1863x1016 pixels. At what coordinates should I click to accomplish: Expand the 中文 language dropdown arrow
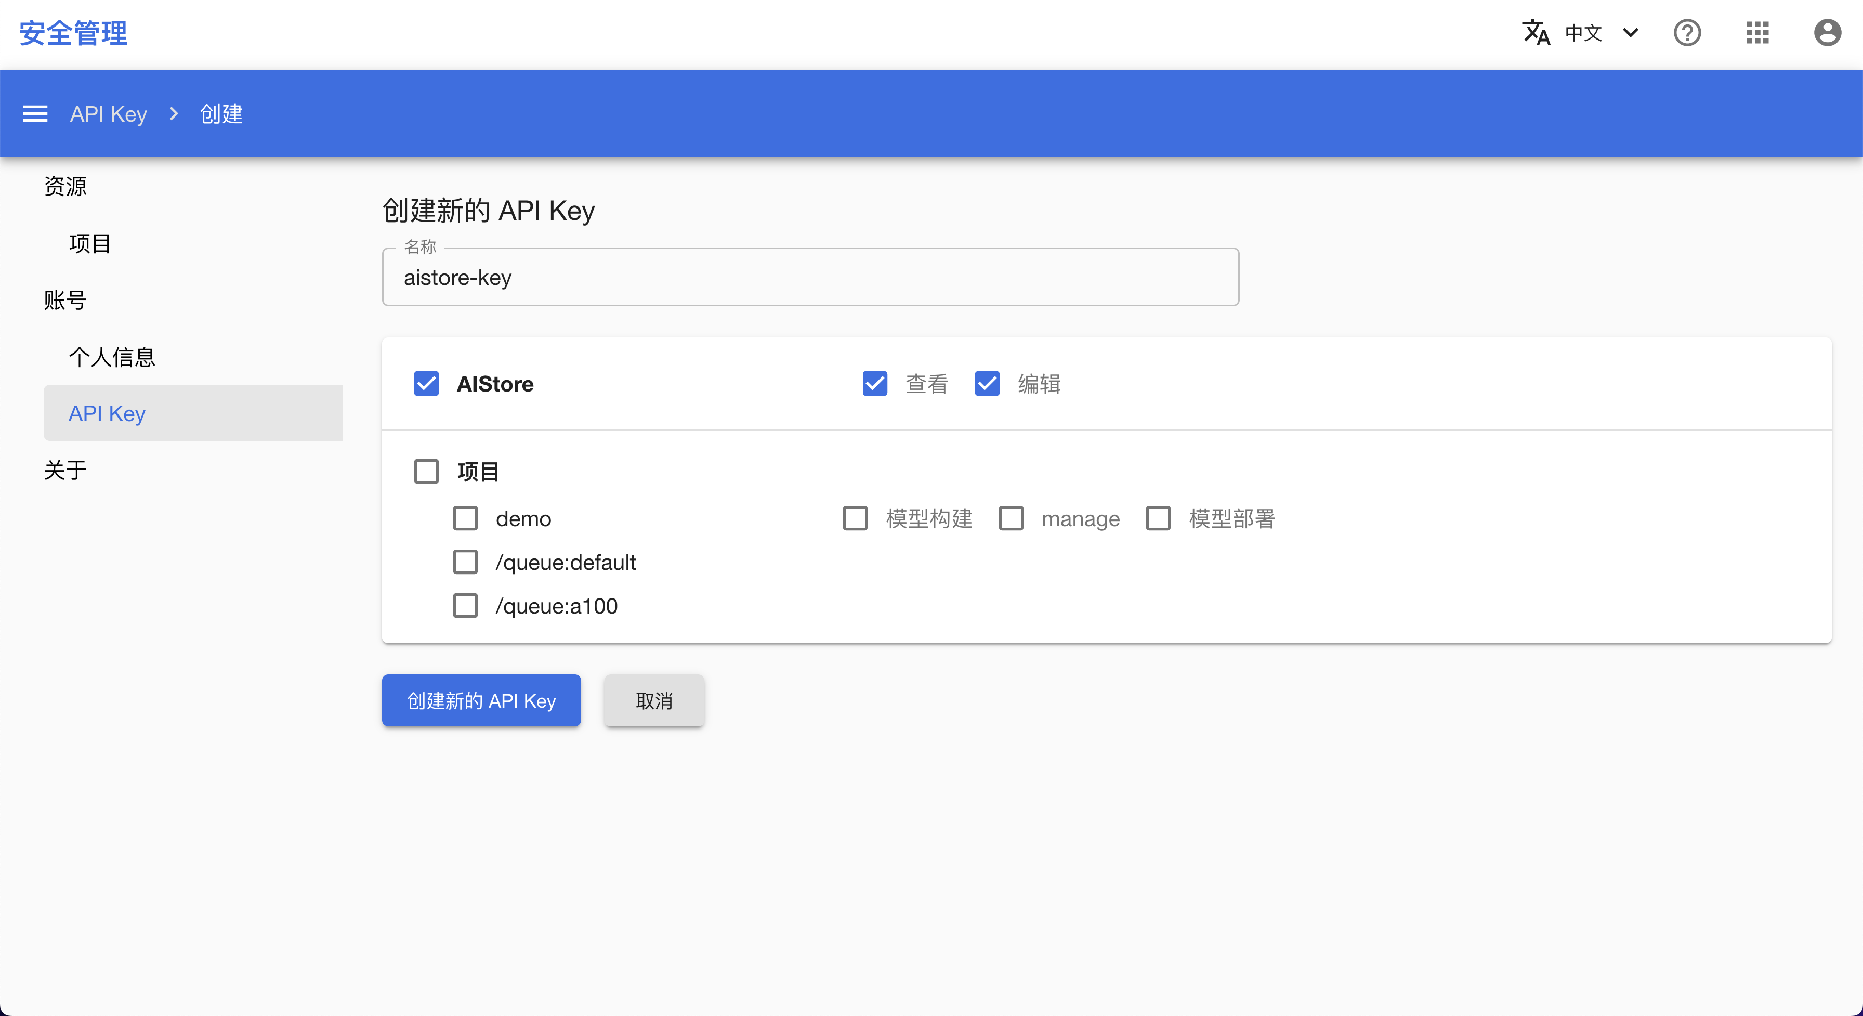tap(1631, 33)
